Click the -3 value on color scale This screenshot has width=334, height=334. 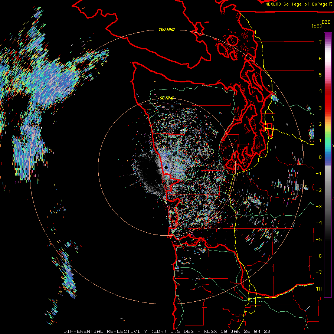[x=319, y=207]
